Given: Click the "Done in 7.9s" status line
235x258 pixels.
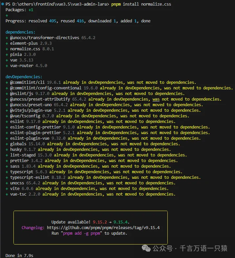Looking at the screenshot, I should [x=19, y=255].
